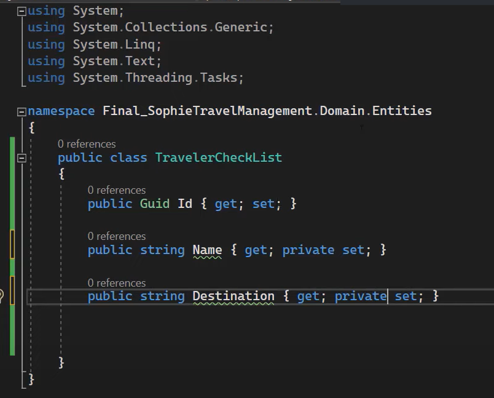Click the yellow change marker beside Destination line
The width and height of the screenshot is (494, 398).
12,290
